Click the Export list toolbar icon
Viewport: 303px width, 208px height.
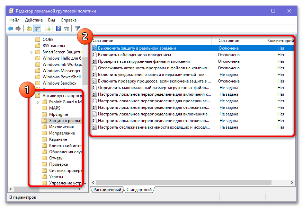(x=47, y=29)
